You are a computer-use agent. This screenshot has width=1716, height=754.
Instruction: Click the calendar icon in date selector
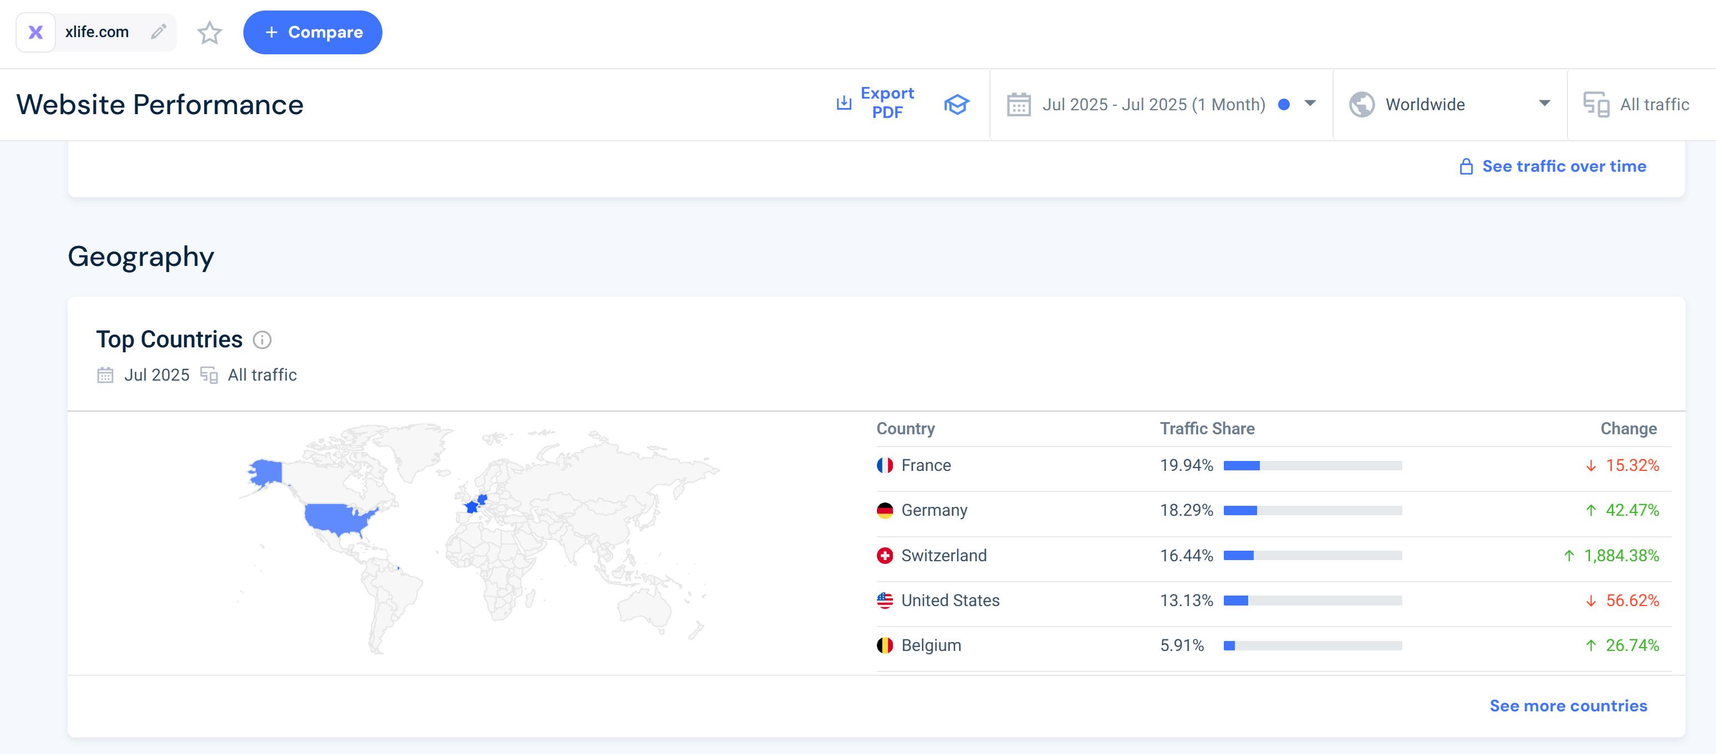point(1019,105)
